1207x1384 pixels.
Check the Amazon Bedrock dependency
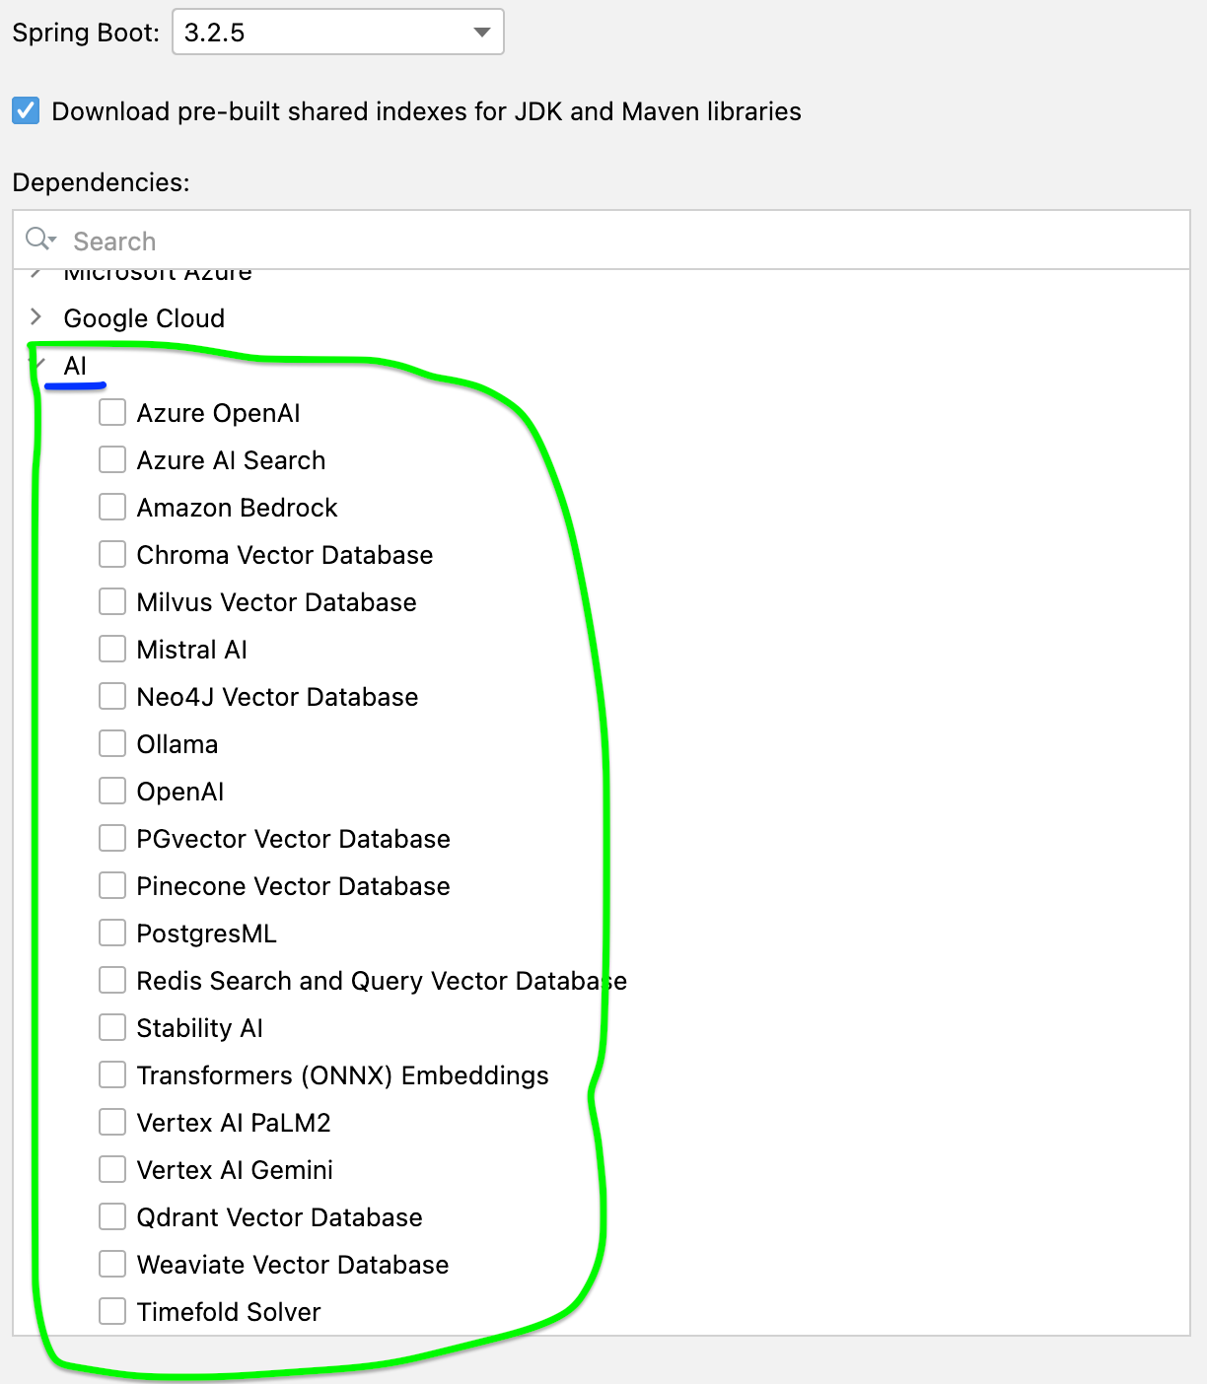tap(111, 507)
